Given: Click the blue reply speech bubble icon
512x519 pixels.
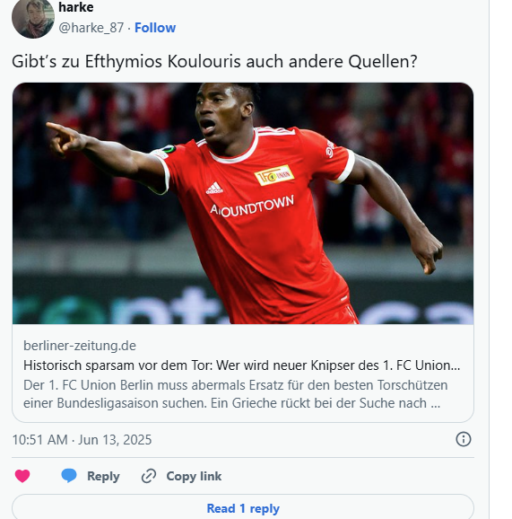Looking at the screenshot, I should pos(69,476).
